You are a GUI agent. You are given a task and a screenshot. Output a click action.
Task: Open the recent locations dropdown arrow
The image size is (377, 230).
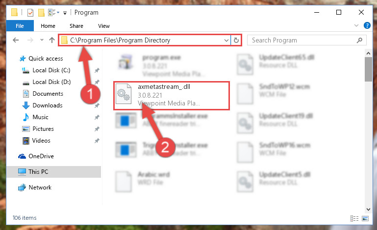[42, 40]
